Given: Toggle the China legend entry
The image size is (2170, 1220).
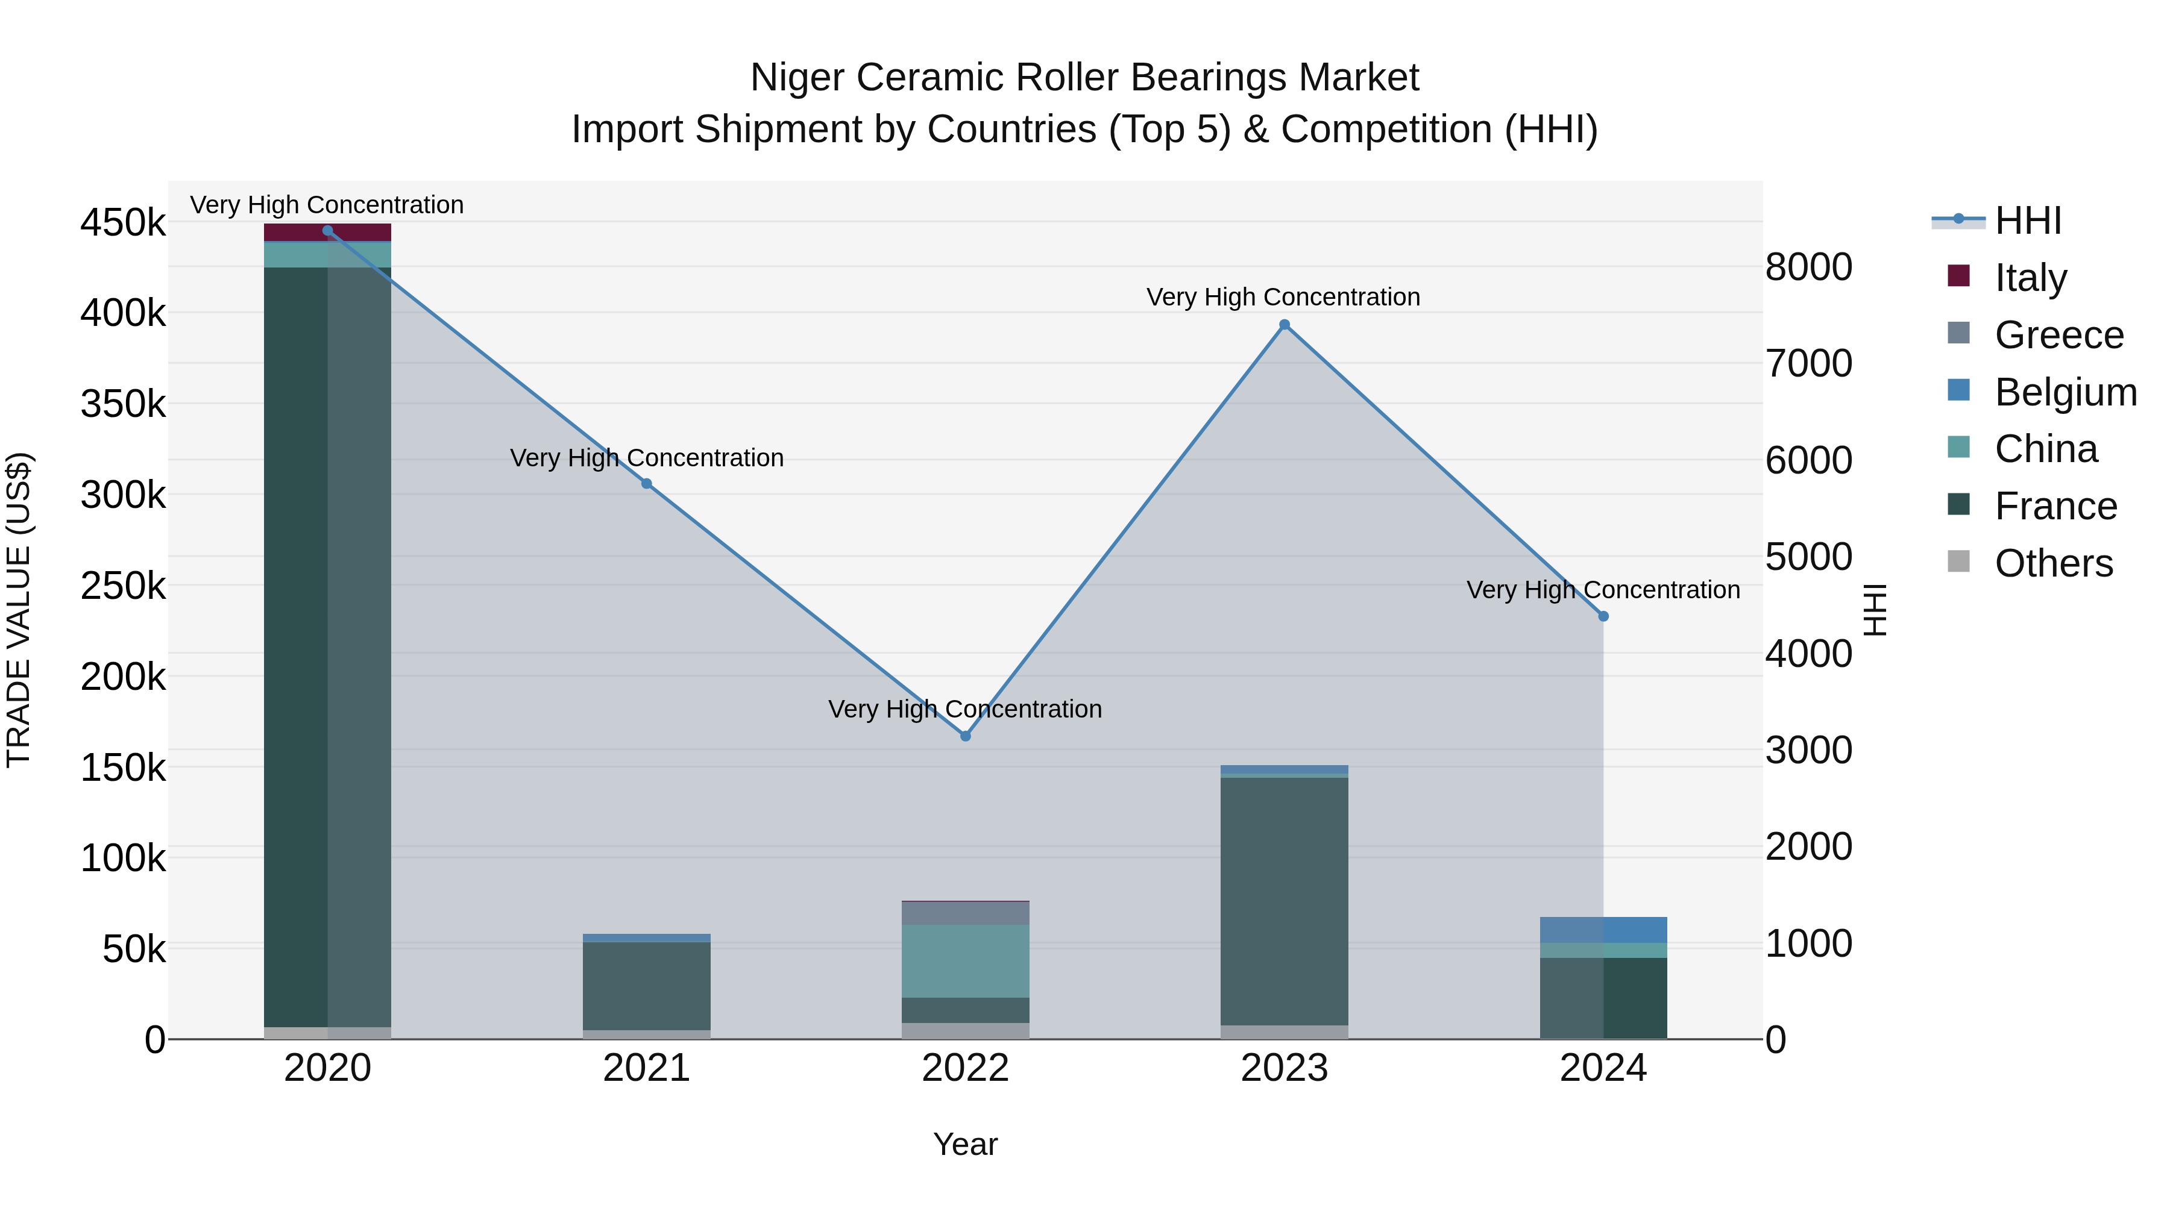Looking at the screenshot, I should point(2022,449).
